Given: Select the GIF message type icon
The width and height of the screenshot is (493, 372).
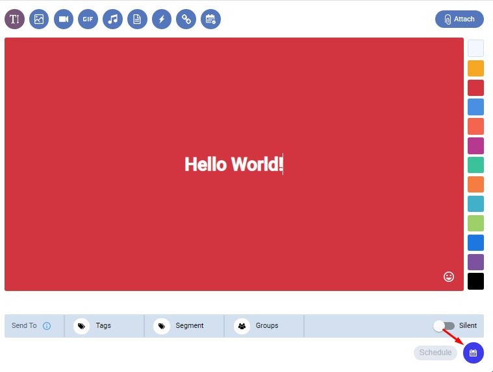Looking at the screenshot, I should coord(88,19).
